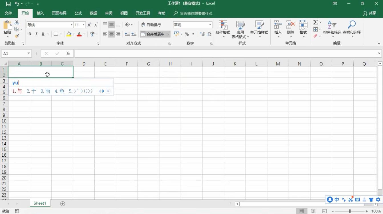Open Sort and Filter (排序和筛选)
Viewport: 383px width, 214px height.
pos(332,29)
